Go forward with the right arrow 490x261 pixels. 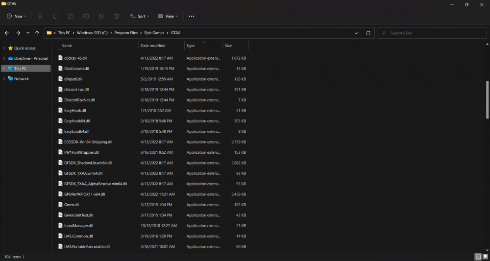pos(18,33)
